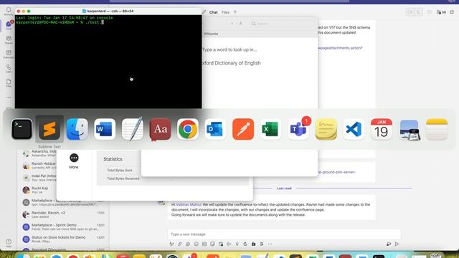459x258 pixels.
Task: Select 'Total Bytes Received' in Statistics panel
Action: pyautogui.click(x=123, y=178)
